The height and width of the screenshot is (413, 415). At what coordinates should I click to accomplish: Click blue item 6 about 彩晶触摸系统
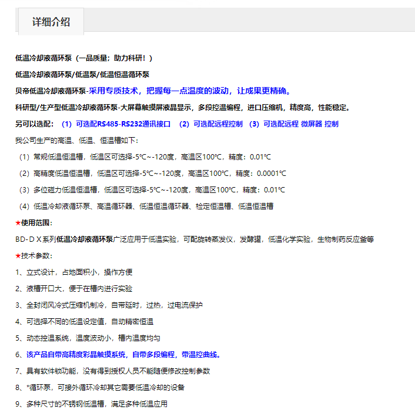pyautogui.click(x=118, y=355)
